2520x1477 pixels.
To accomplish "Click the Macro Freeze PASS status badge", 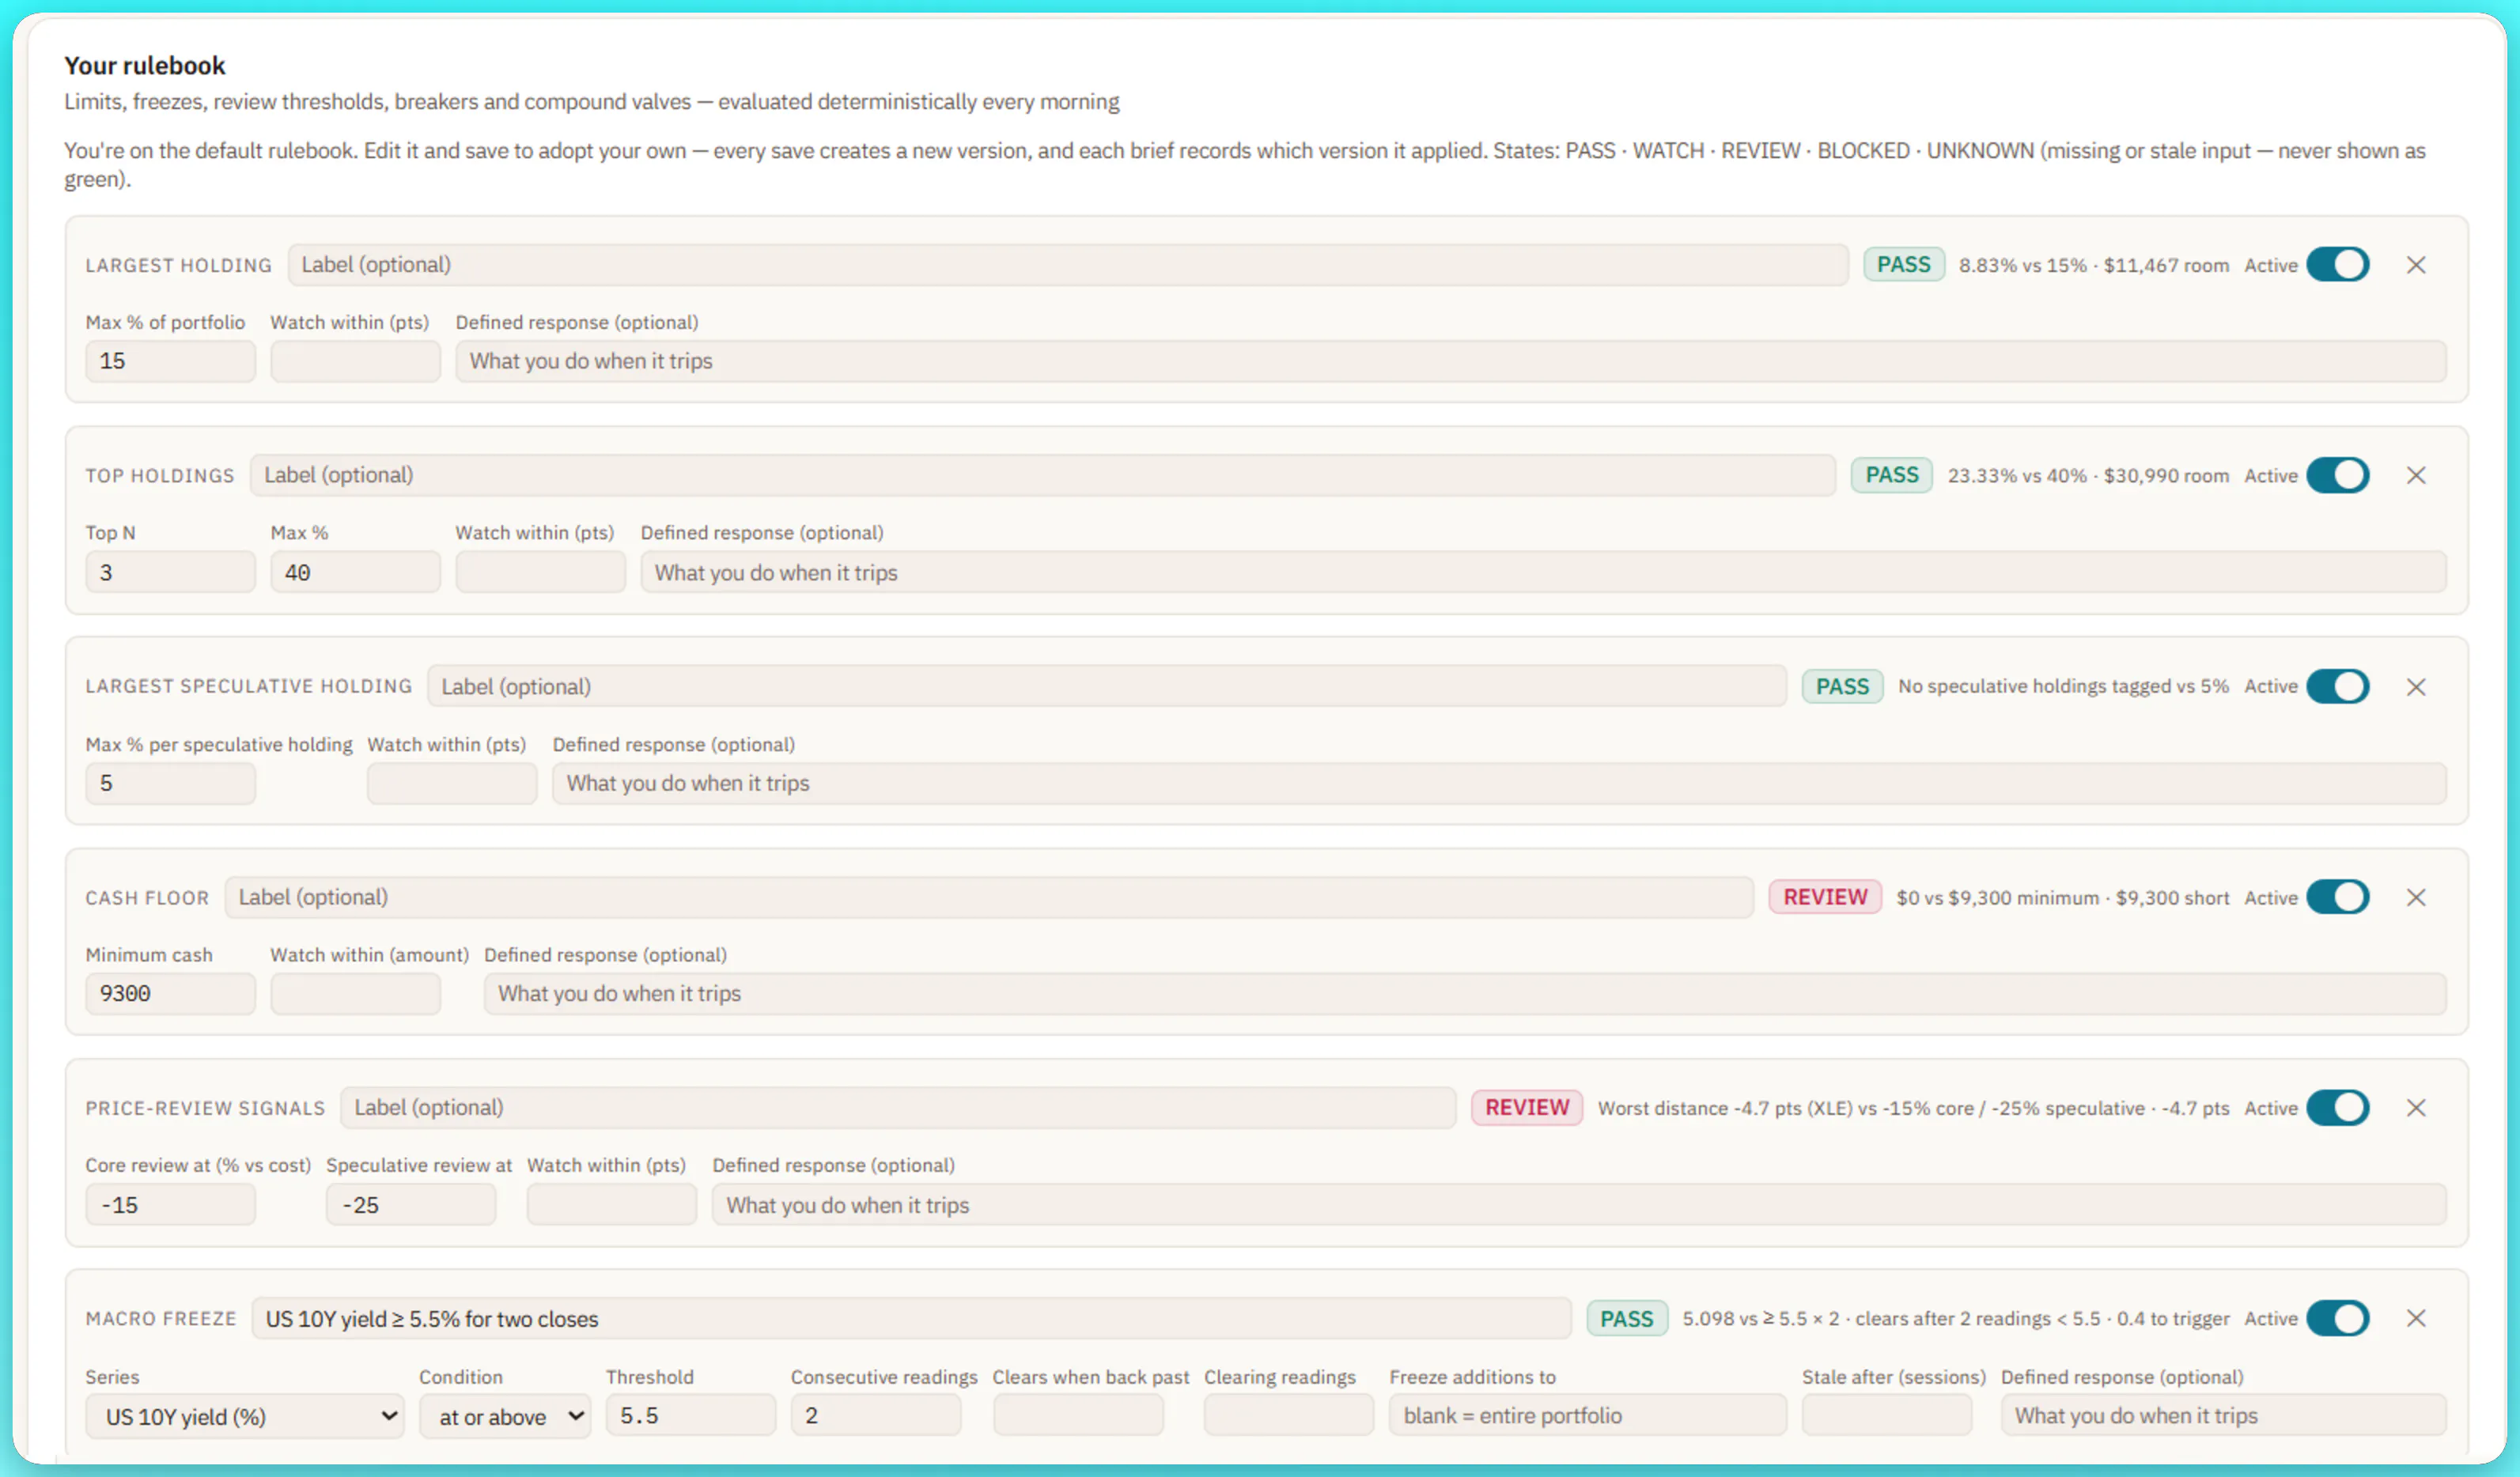I will (x=1627, y=1319).
